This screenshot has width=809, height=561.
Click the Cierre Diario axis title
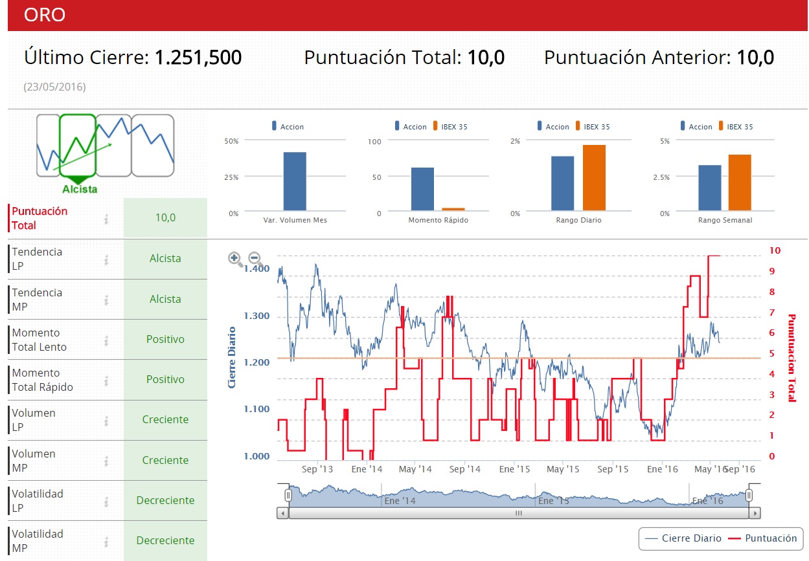tap(232, 357)
